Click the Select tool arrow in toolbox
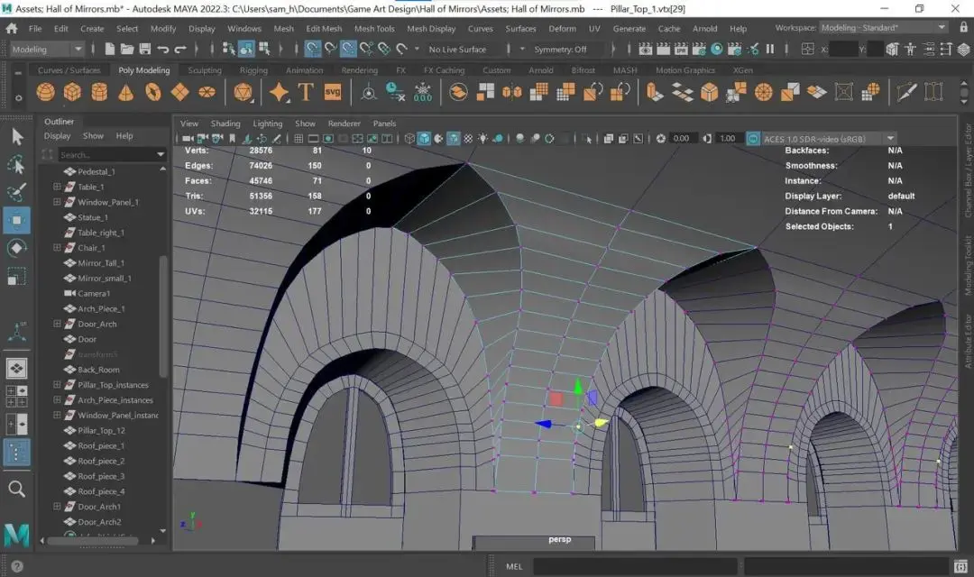Viewport: 974px width, 577px height. coord(17,137)
